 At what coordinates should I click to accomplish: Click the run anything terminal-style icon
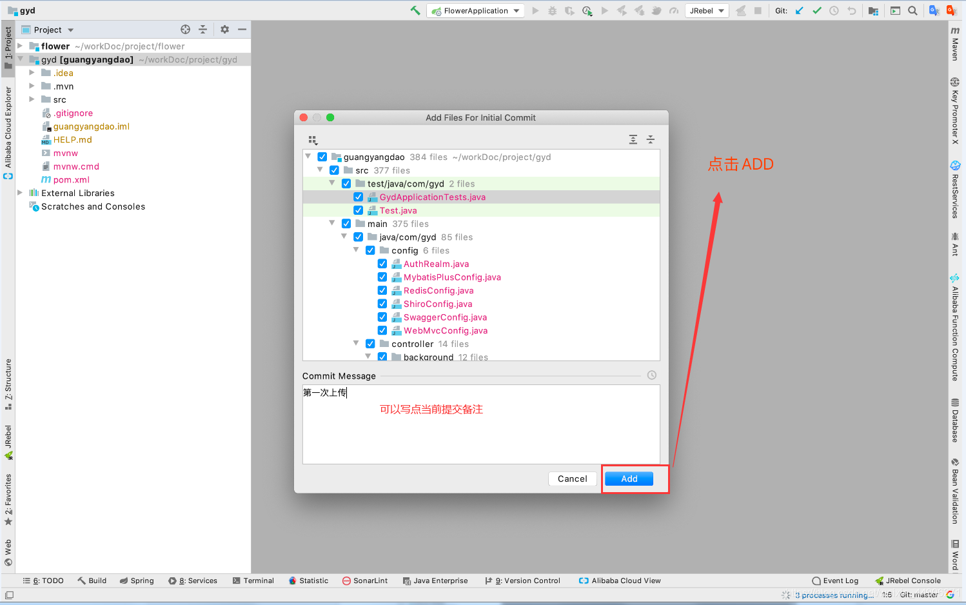coord(895,10)
